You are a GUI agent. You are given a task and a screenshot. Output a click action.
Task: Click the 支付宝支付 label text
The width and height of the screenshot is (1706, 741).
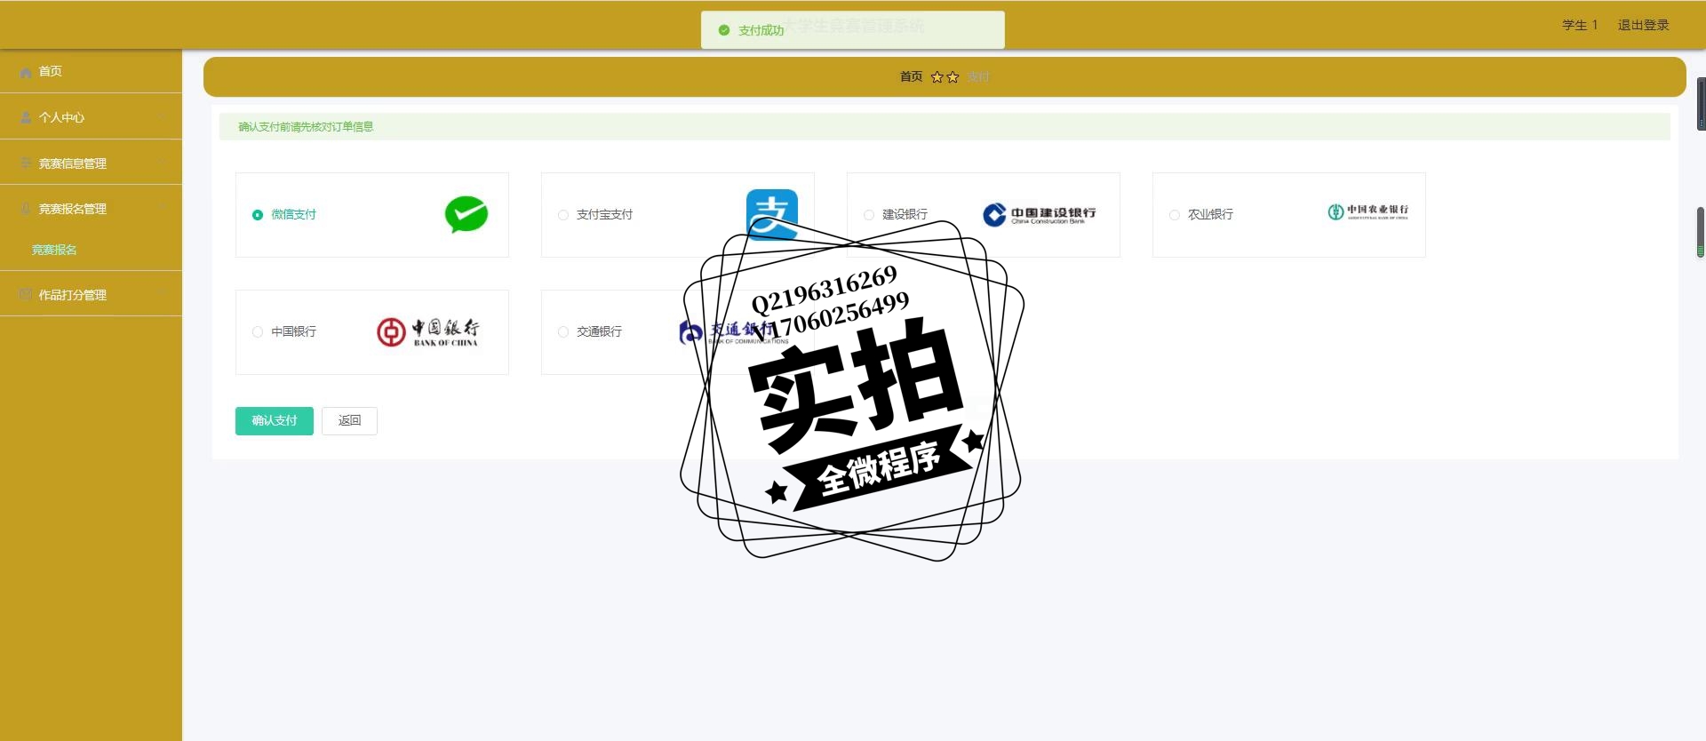[x=605, y=215]
